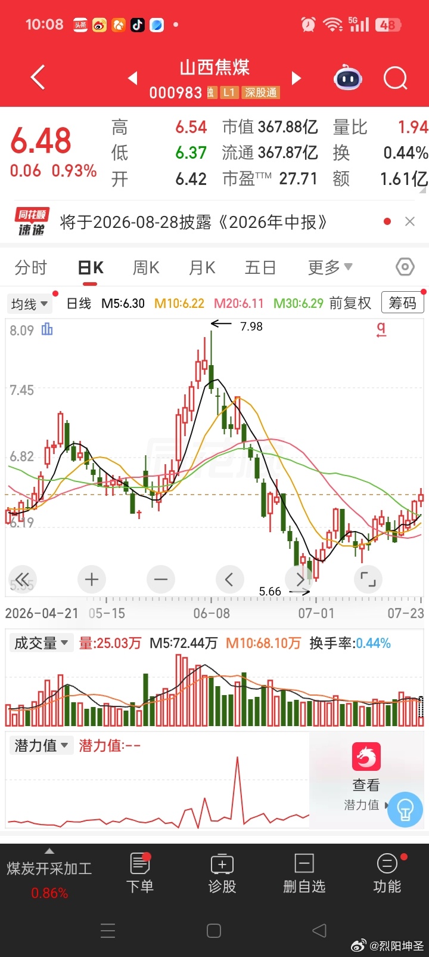Viewport: 429px width, 957px height.
Task: Tap the 06-08 date on timeline
Action: point(212,613)
